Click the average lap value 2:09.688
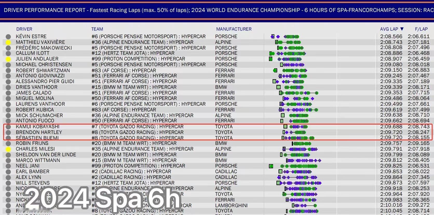The height and width of the screenshot is (215, 434). [x=391, y=127]
